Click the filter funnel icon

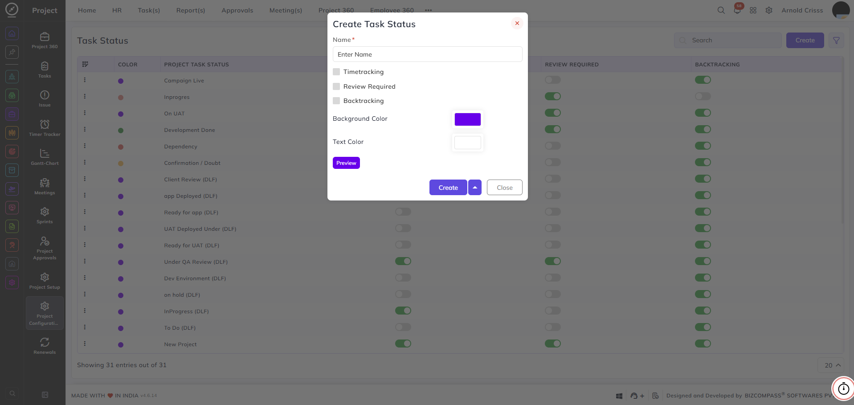coord(836,40)
